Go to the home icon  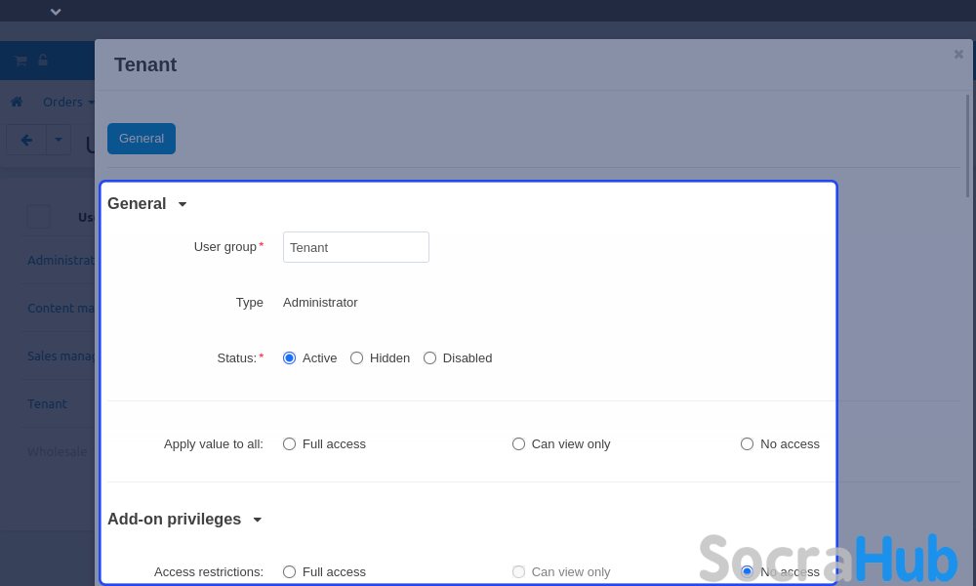point(17,102)
